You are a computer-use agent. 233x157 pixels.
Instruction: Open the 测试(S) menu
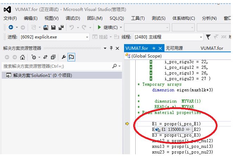tap(158, 18)
